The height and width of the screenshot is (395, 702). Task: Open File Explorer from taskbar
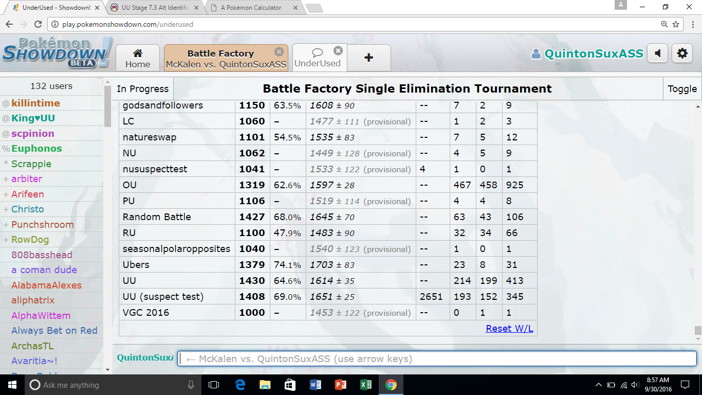click(265, 385)
